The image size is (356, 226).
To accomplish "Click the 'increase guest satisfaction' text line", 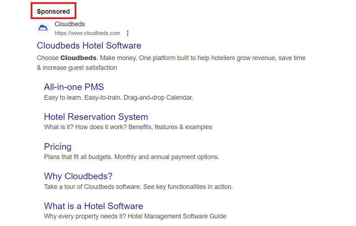I will click(x=79, y=68).
